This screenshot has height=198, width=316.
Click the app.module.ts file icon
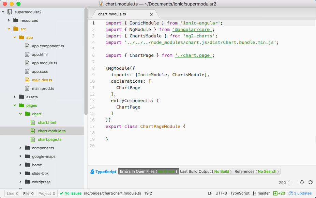pyautogui.click(x=27, y=63)
